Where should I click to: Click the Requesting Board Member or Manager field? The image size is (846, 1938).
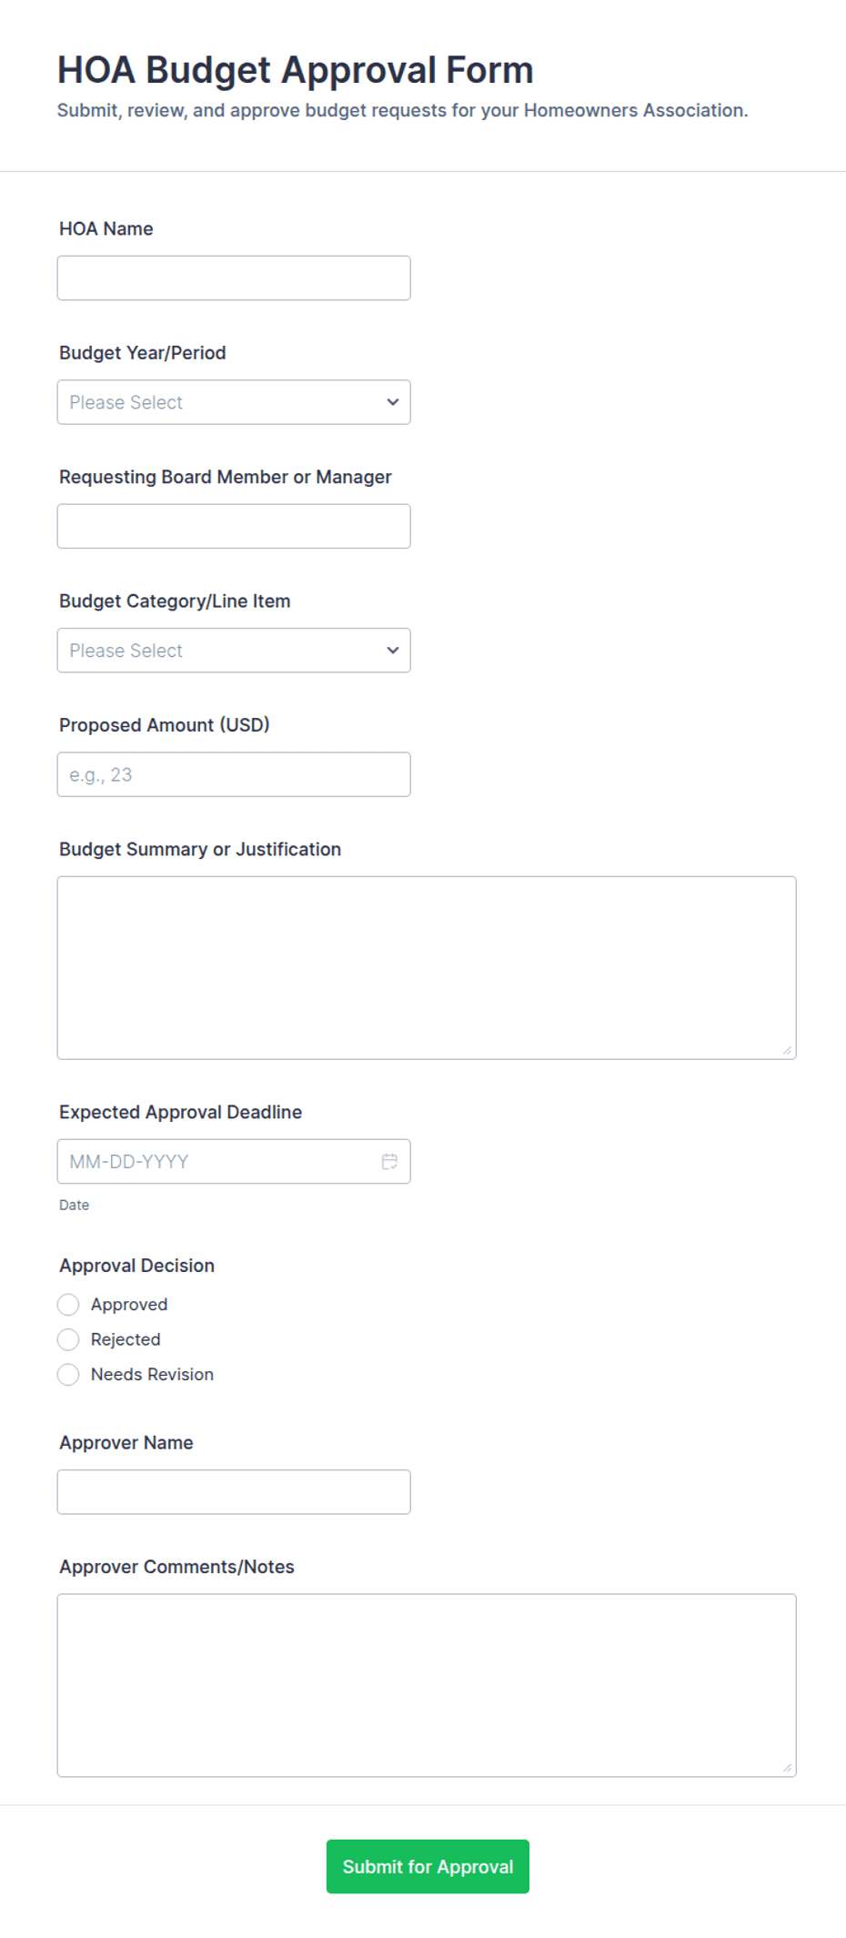point(234,527)
